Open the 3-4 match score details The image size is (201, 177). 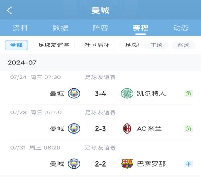tap(100, 93)
